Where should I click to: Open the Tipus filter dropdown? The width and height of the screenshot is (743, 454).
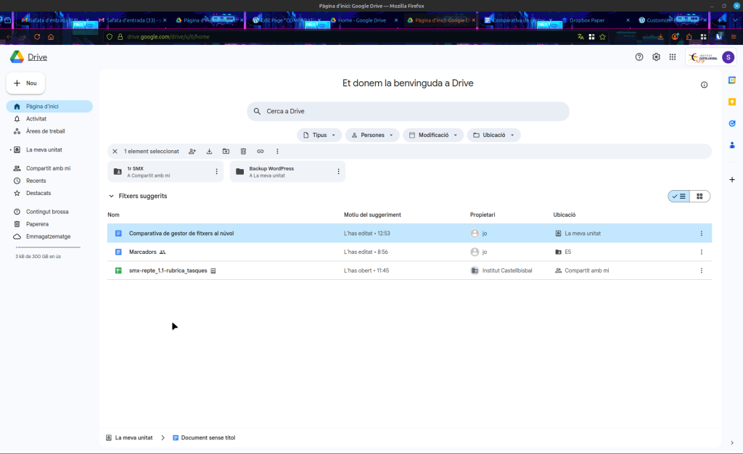319,135
